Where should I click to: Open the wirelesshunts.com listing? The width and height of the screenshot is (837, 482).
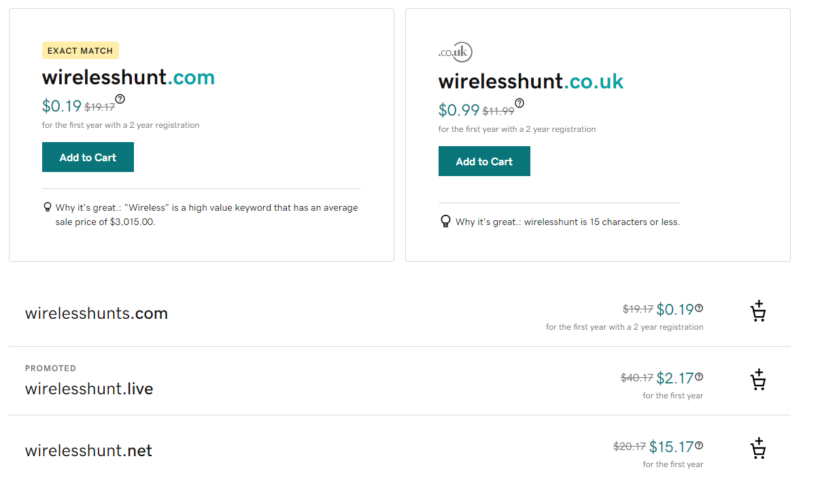[96, 313]
